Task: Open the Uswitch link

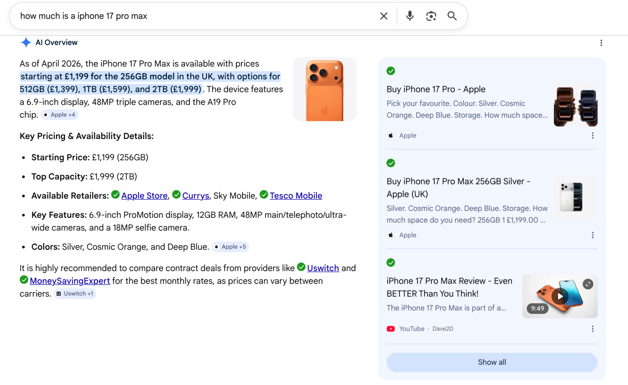Action: 323,268
